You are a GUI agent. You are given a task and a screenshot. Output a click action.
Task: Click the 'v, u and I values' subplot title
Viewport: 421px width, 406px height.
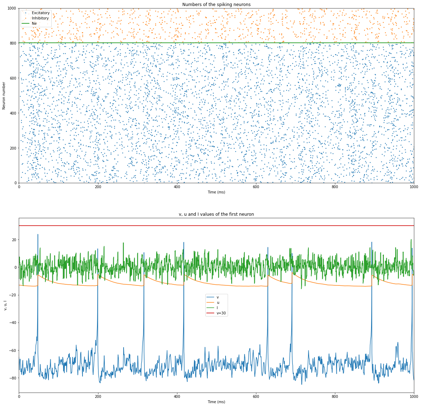[x=216, y=214]
